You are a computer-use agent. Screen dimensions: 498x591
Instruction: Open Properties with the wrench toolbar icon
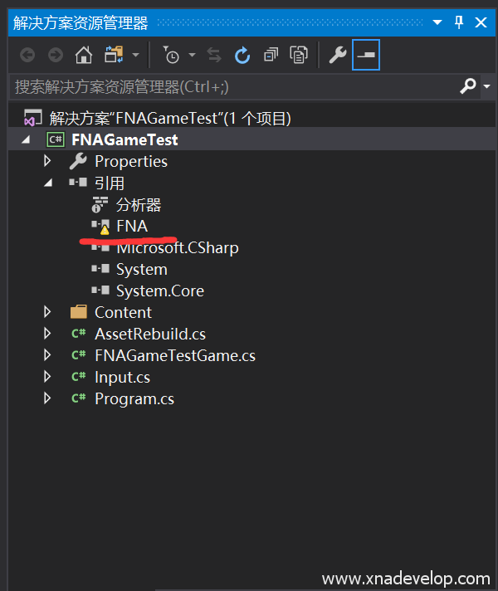point(337,56)
